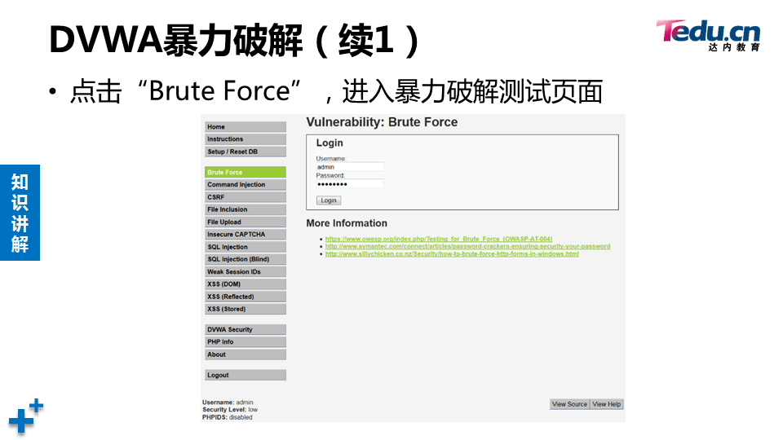The image size is (783, 440).
Task: Open the File Inclusion page
Action: tap(246, 209)
